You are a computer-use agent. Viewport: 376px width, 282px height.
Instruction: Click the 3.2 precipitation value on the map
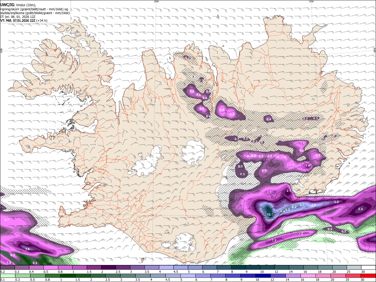[337, 202]
